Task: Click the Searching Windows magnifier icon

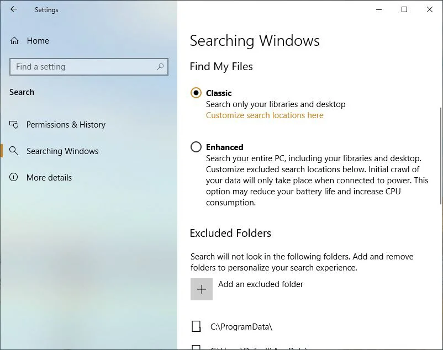Action: (x=14, y=151)
